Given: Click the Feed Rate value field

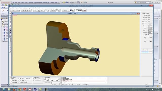Looking at the screenshot, I should [150, 26].
